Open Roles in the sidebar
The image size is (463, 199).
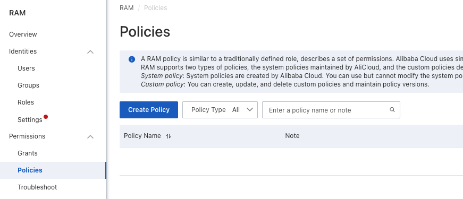[26, 102]
